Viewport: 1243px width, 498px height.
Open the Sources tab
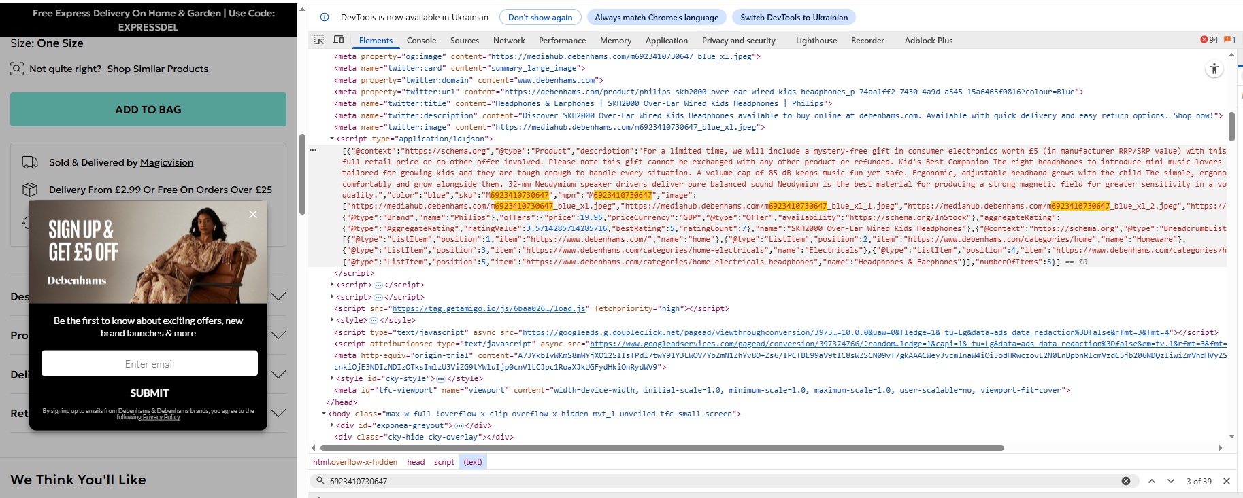click(465, 41)
